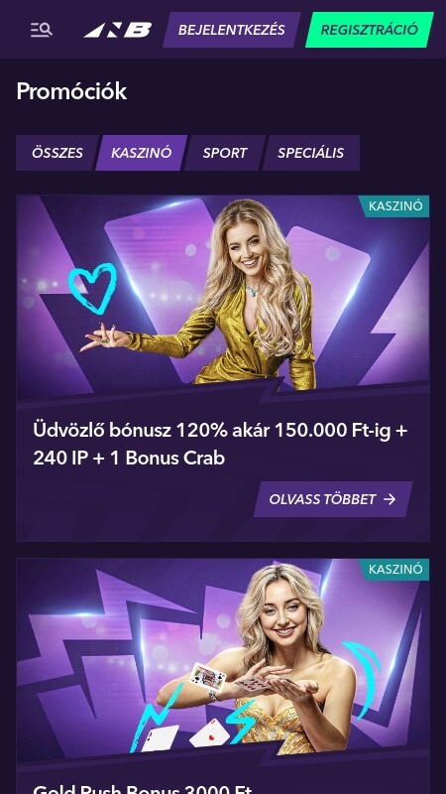The image size is (446, 794).
Task: Click the blue heart icon on banner
Action: tap(92, 287)
